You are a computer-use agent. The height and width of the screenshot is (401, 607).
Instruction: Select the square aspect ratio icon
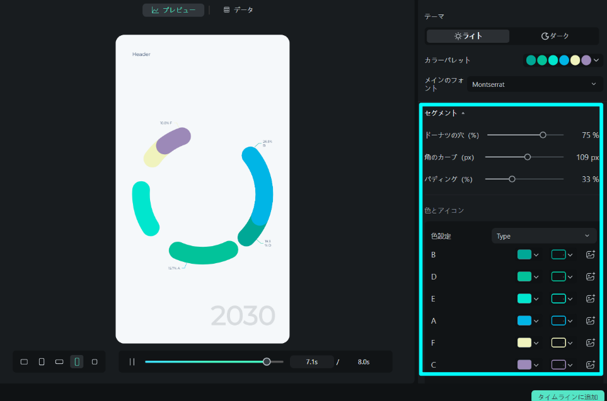point(94,362)
